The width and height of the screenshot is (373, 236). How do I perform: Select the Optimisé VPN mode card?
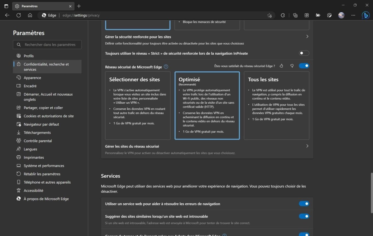[x=207, y=106]
